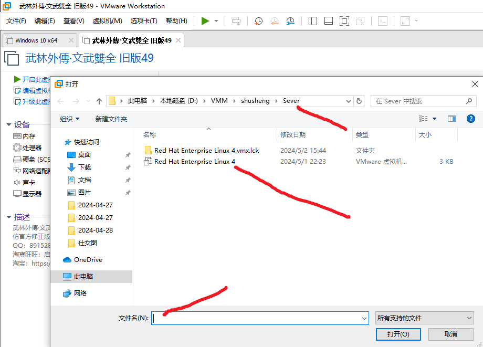Click the console view toolbar icon
This screenshot has height=347, width=483.
pyautogui.click(x=383, y=21)
